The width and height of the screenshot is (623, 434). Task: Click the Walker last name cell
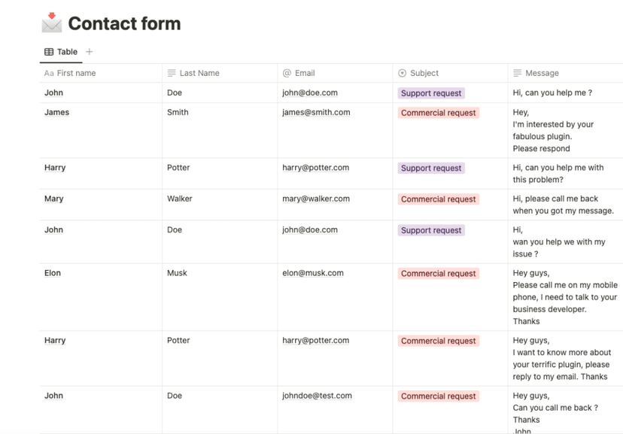pos(180,199)
